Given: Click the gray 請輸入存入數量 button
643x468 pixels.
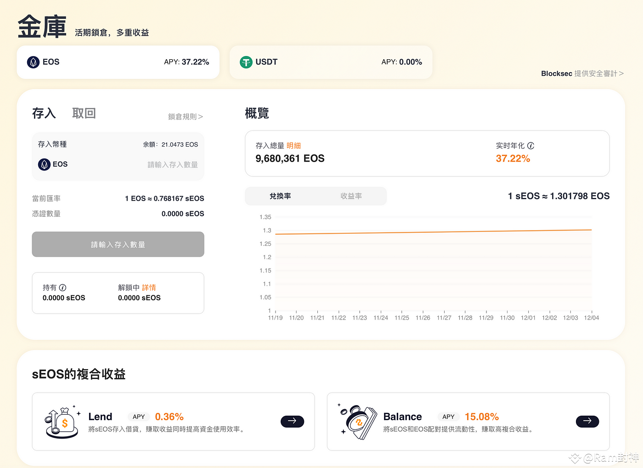Looking at the screenshot, I should (118, 244).
